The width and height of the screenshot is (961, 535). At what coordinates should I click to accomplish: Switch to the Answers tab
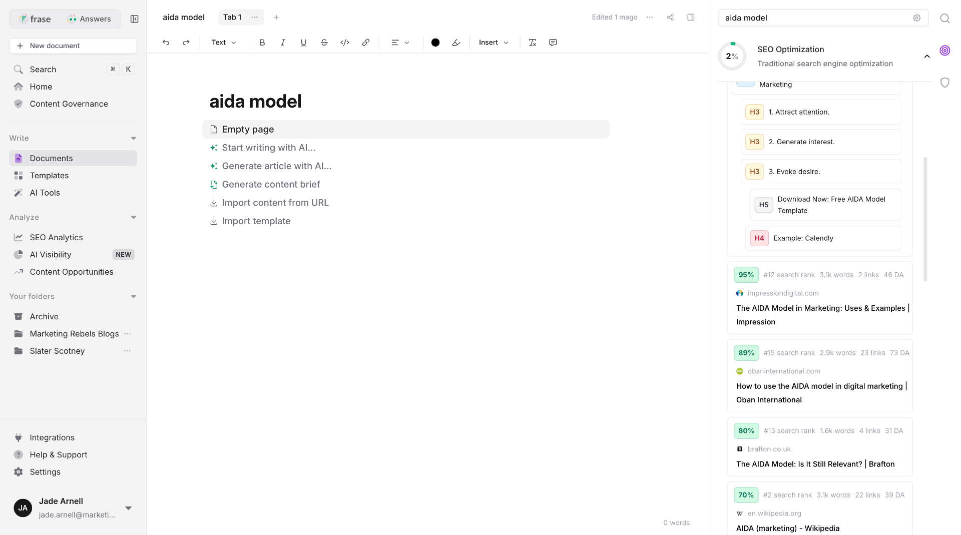coord(89,19)
